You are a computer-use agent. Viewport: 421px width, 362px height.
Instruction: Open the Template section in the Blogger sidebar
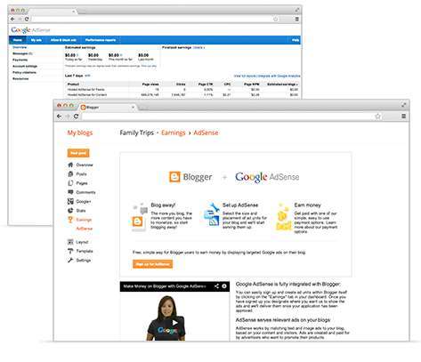coord(80,251)
